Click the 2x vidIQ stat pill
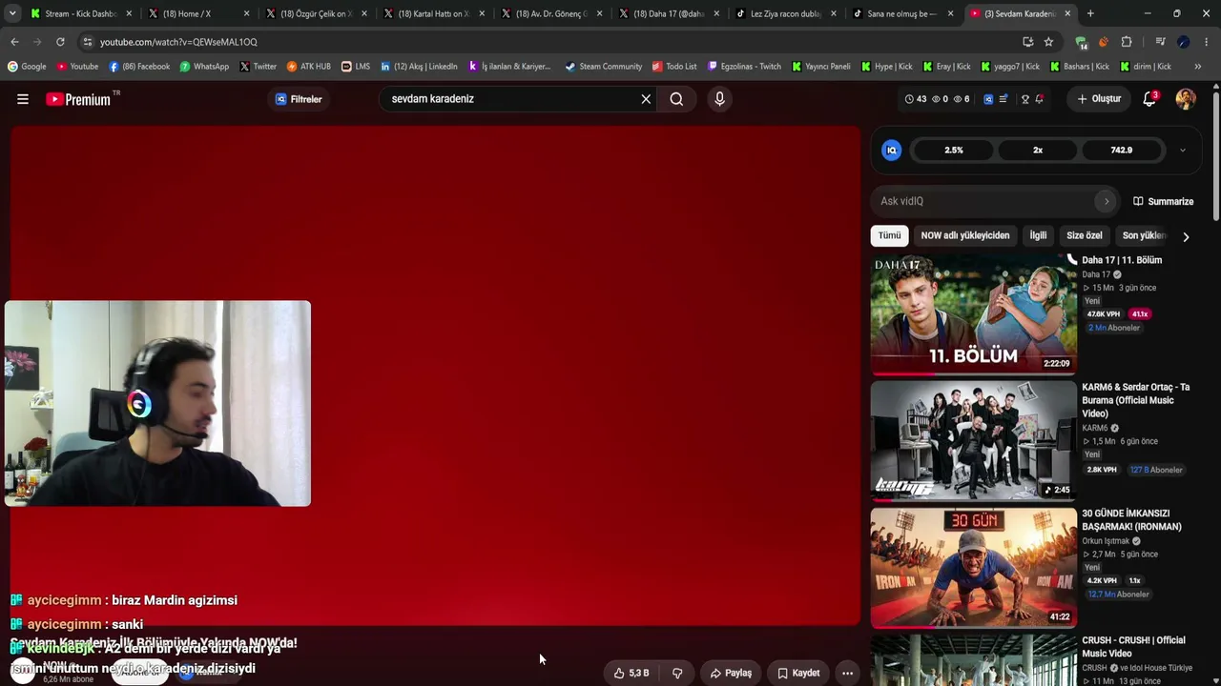 pyautogui.click(x=1038, y=151)
